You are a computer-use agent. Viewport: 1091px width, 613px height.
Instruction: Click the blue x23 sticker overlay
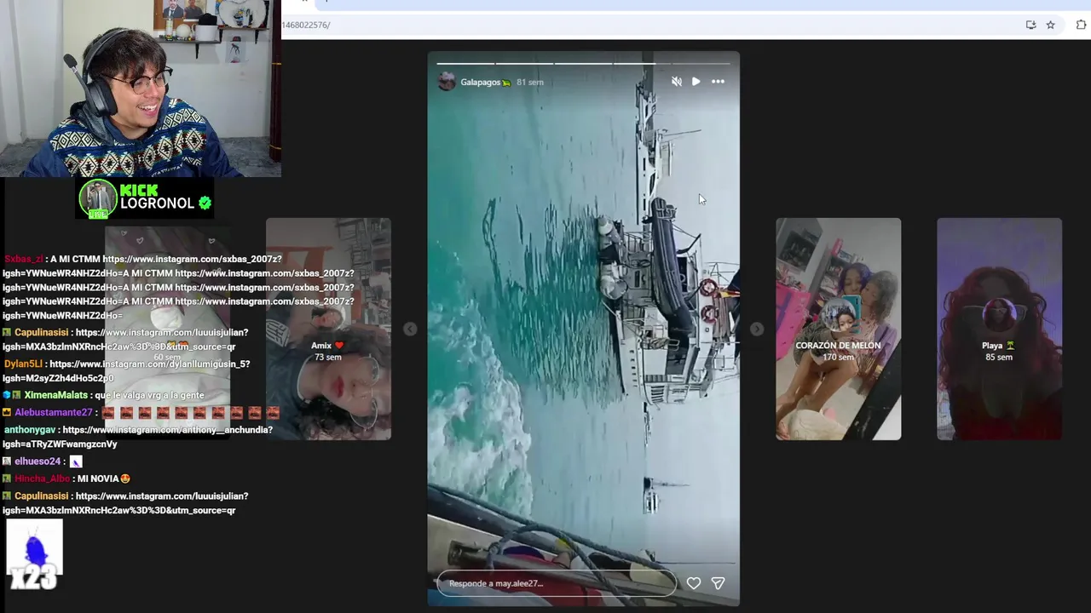pyautogui.click(x=34, y=555)
